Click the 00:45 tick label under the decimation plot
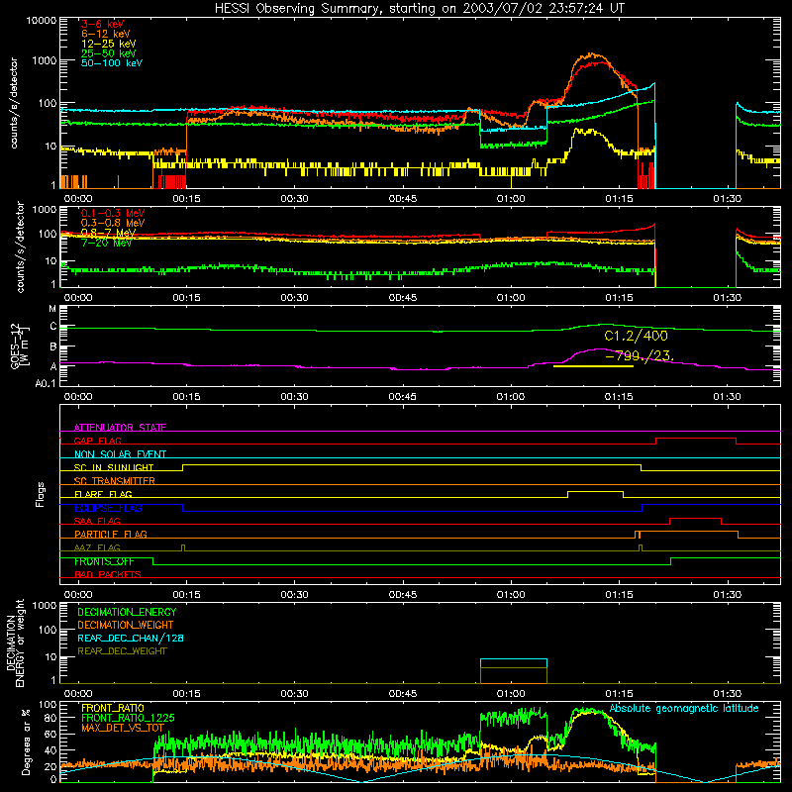Screen dimensions: 792x792 pos(403,694)
